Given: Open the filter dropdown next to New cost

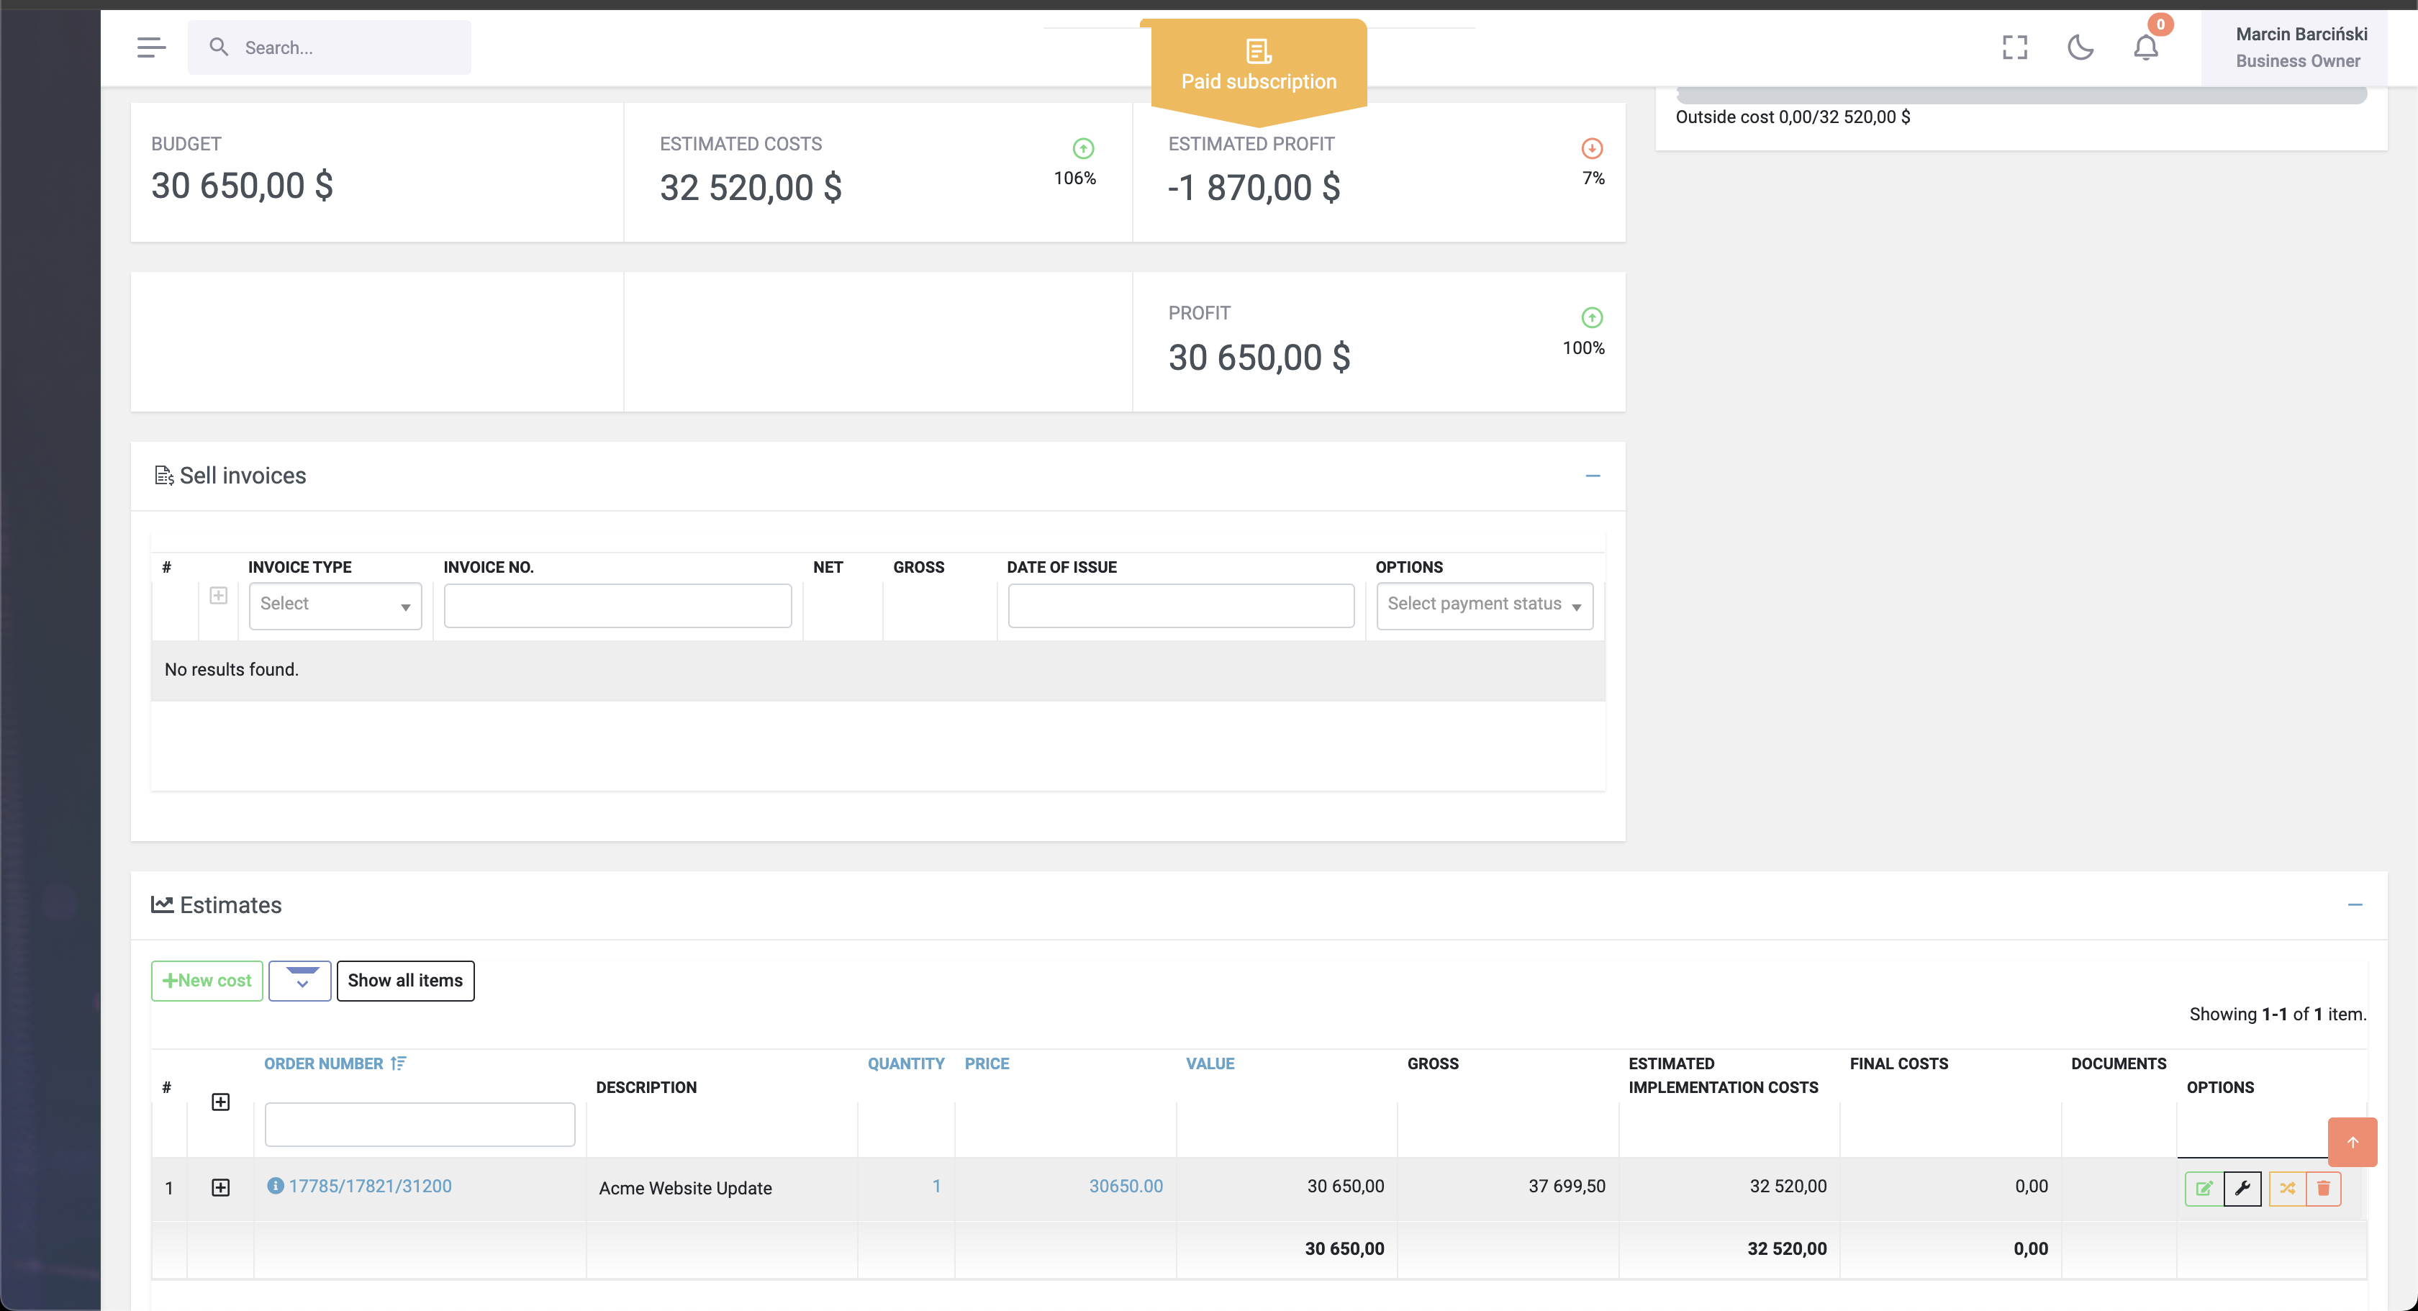Looking at the screenshot, I should [x=300, y=981].
